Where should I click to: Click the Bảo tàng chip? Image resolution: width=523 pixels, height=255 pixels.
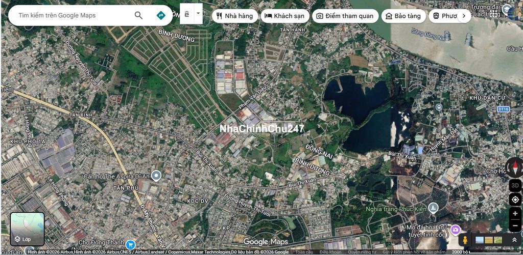(403, 16)
